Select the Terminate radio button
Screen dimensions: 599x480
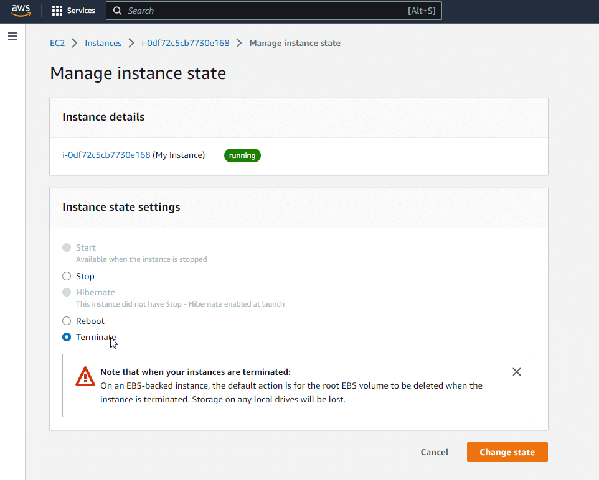pos(67,337)
